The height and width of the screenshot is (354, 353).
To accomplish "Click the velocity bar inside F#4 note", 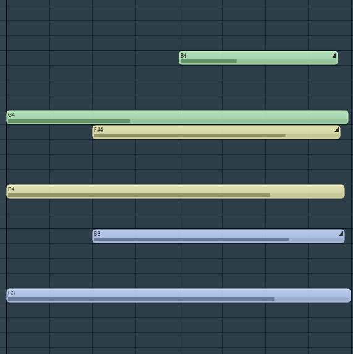I will (x=189, y=136).
